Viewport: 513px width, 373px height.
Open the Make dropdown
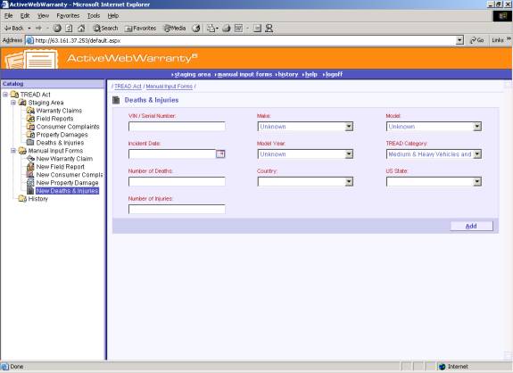pyautogui.click(x=305, y=127)
